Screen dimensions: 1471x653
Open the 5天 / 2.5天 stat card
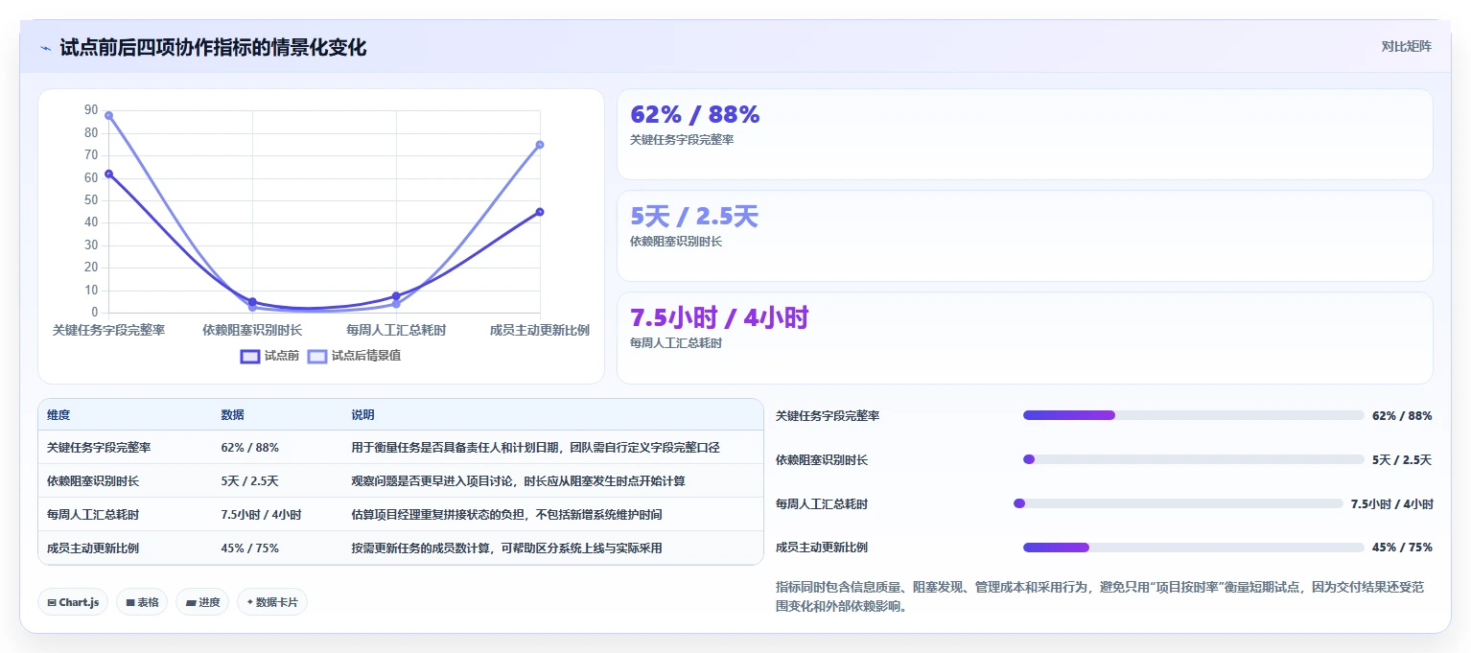(1024, 236)
